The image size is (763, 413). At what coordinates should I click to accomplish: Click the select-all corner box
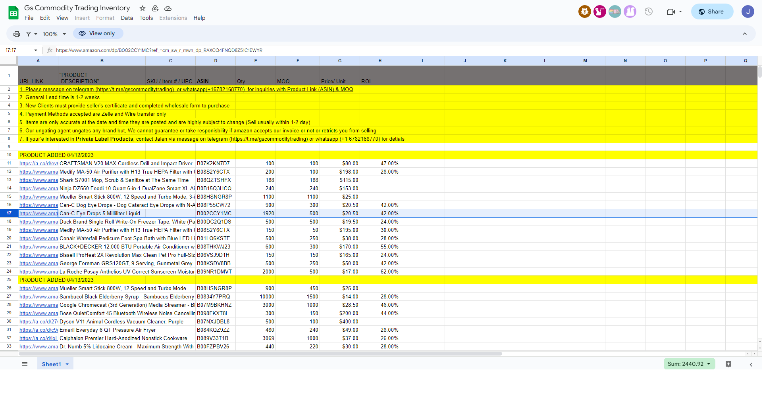[9, 61]
